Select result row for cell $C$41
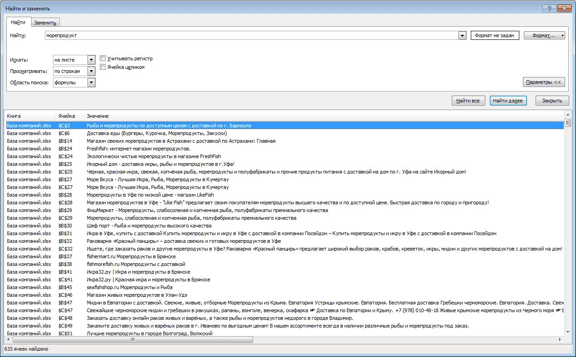Image resolution: width=576 pixels, height=357 pixels. point(284,280)
